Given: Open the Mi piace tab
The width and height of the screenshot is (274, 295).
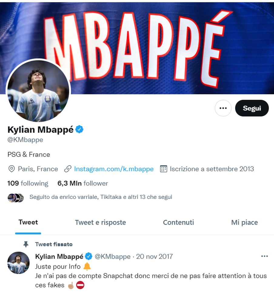Looking at the screenshot, I should click(245, 222).
